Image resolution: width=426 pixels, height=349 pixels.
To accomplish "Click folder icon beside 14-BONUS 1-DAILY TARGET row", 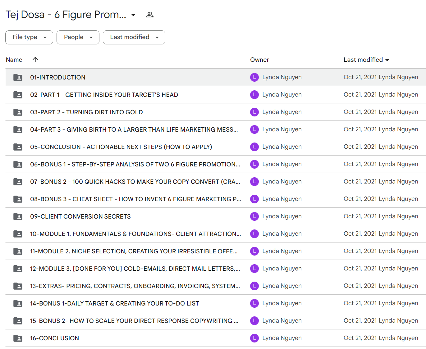I will coord(18,303).
